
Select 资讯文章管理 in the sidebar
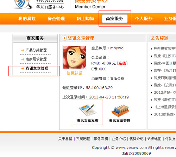click(37, 68)
